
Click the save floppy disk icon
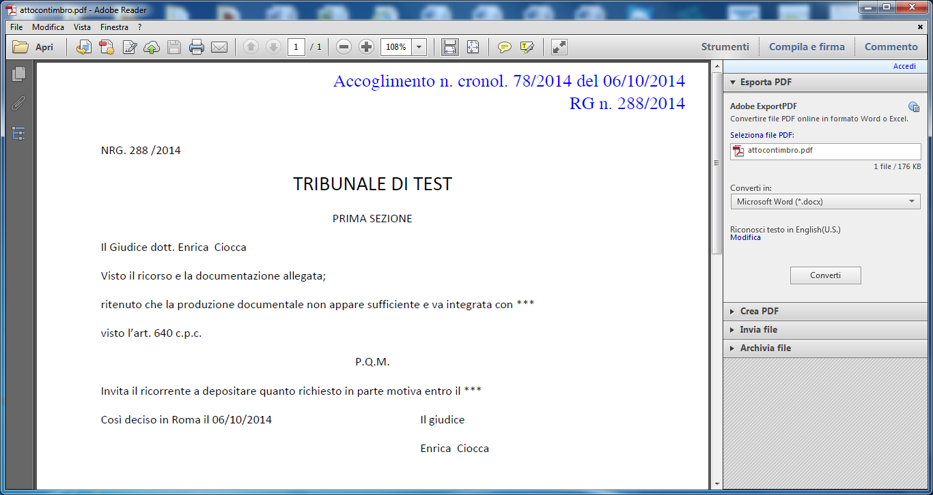click(174, 47)
